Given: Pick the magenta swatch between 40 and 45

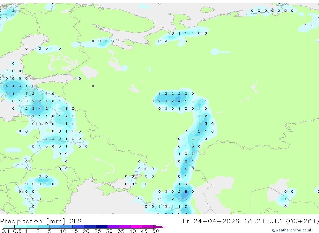Looking at the screenshot, I should (136, 227).
